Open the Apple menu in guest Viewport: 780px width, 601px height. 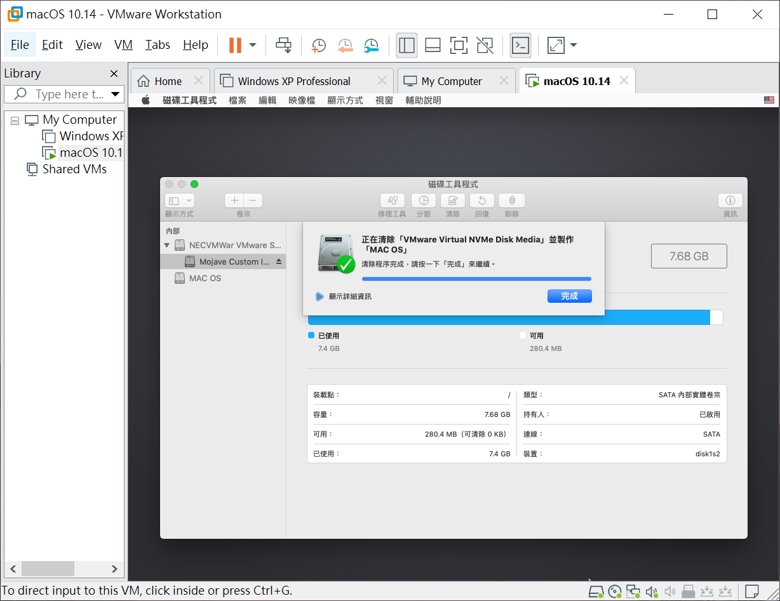pyautogui.click(x=145, y=100)
